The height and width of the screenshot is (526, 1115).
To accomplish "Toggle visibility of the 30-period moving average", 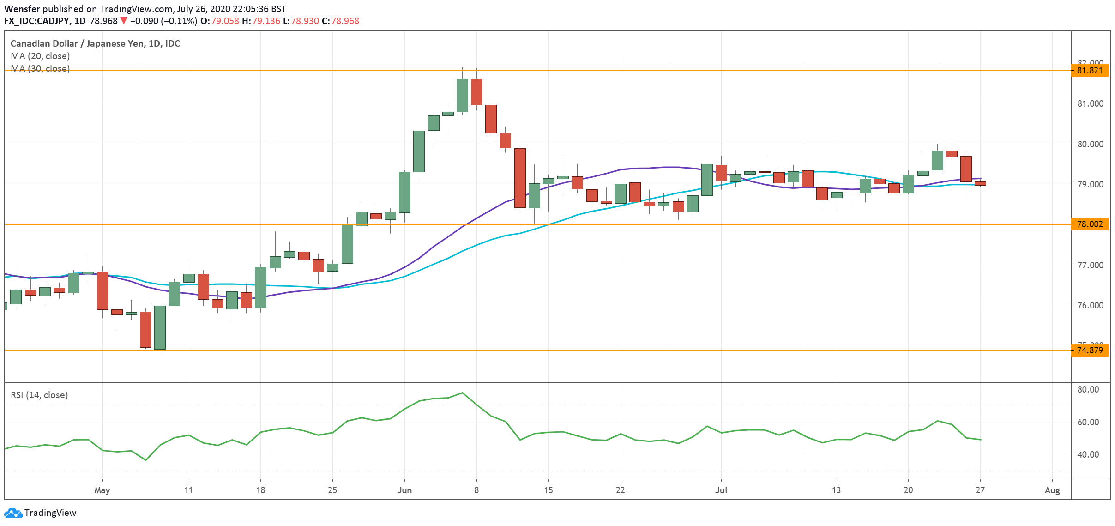I will click(x=39, y=69).
